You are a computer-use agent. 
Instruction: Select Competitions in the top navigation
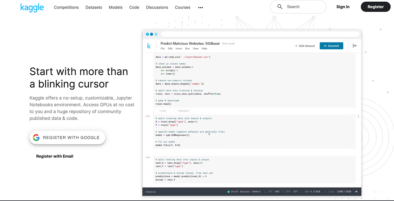[66, 7]
